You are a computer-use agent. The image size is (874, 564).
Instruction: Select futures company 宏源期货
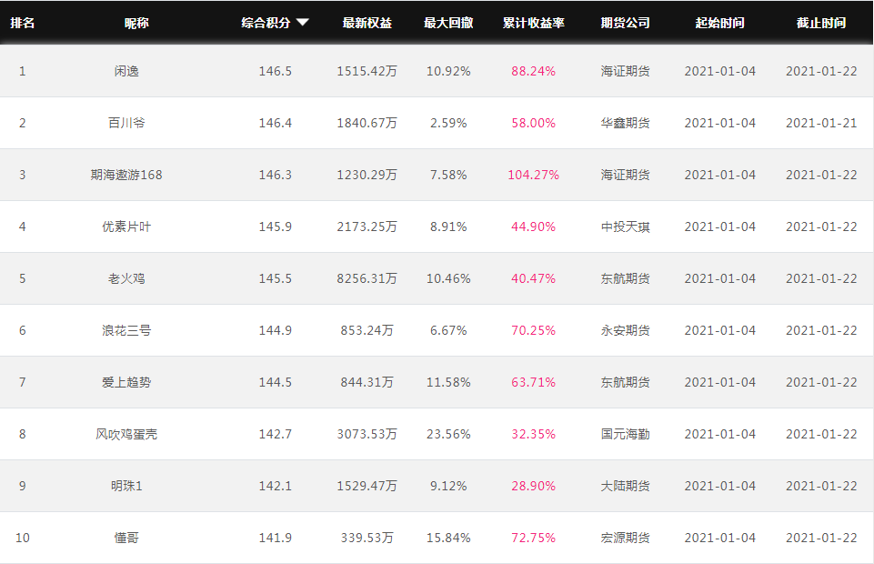pyautogui.click(x=626, y=538)
